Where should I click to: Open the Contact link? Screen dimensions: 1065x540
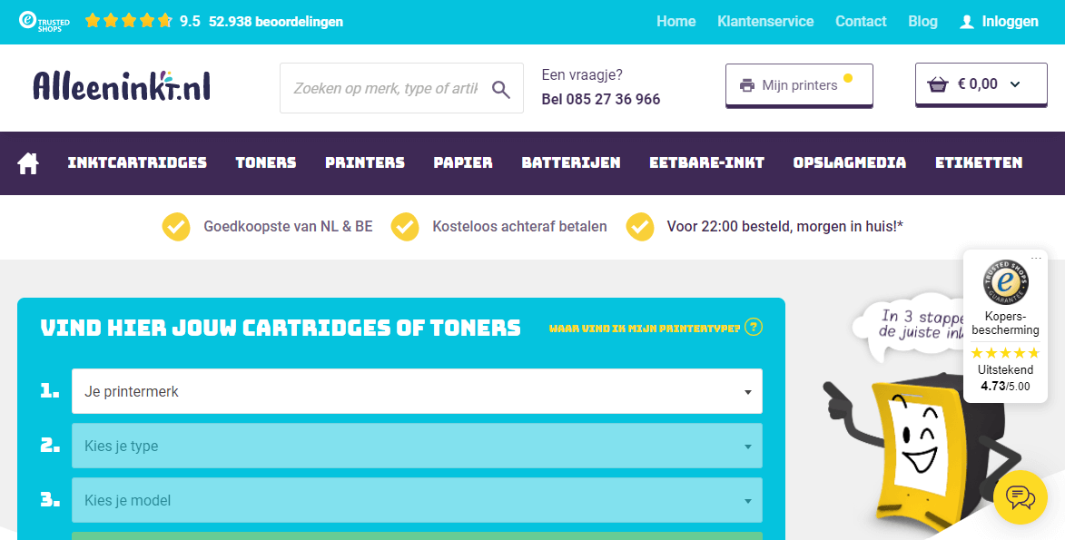[861, 22]
